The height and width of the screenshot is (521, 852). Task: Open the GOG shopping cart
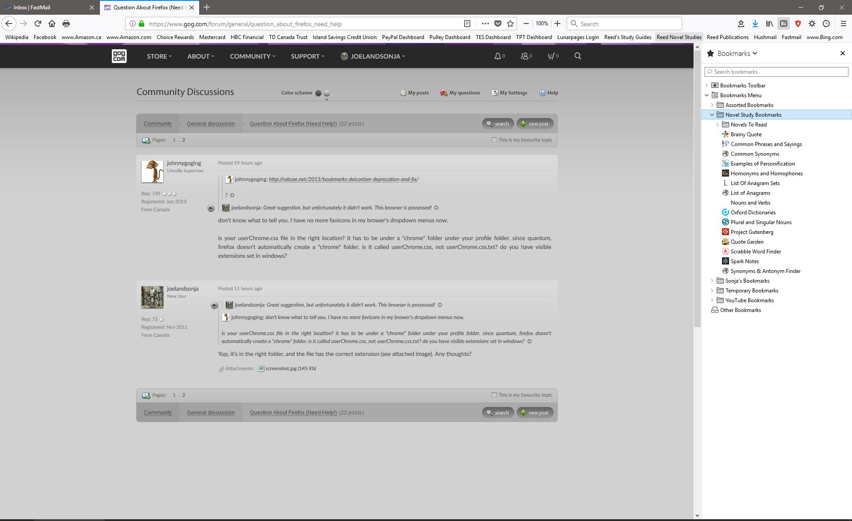[x=553, y=56]
